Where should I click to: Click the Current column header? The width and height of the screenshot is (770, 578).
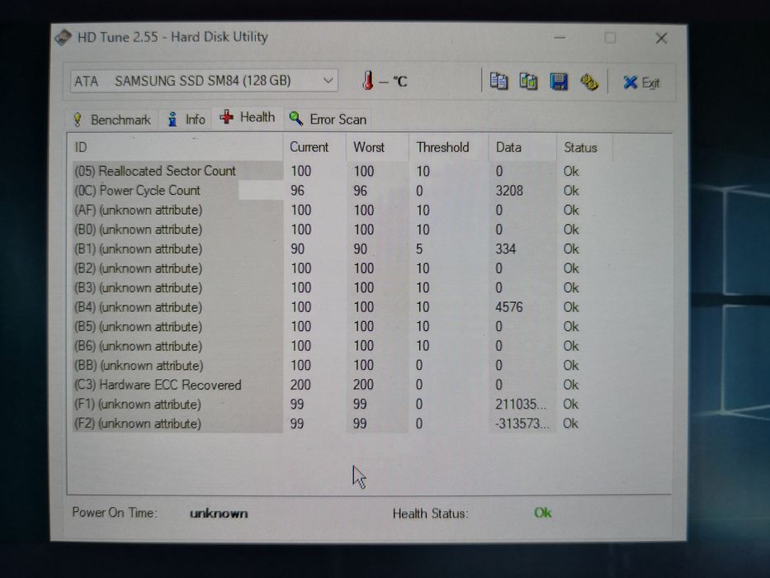coord(314,148)
